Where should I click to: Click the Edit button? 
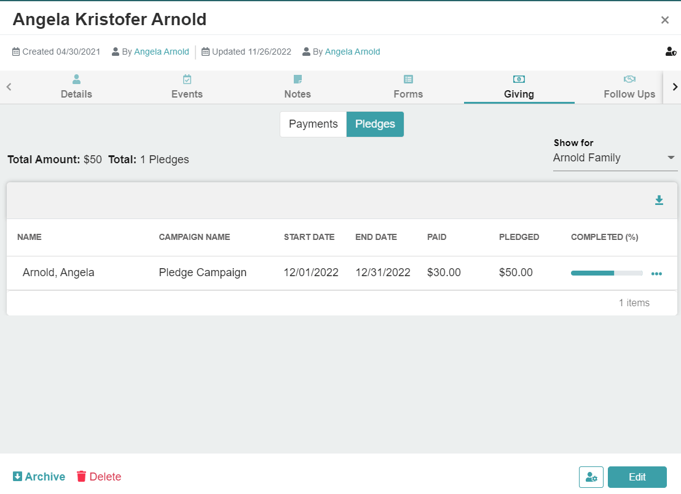637,477
